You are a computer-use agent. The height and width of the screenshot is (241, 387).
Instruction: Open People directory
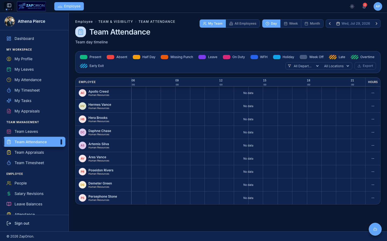[x=34, y=183]
